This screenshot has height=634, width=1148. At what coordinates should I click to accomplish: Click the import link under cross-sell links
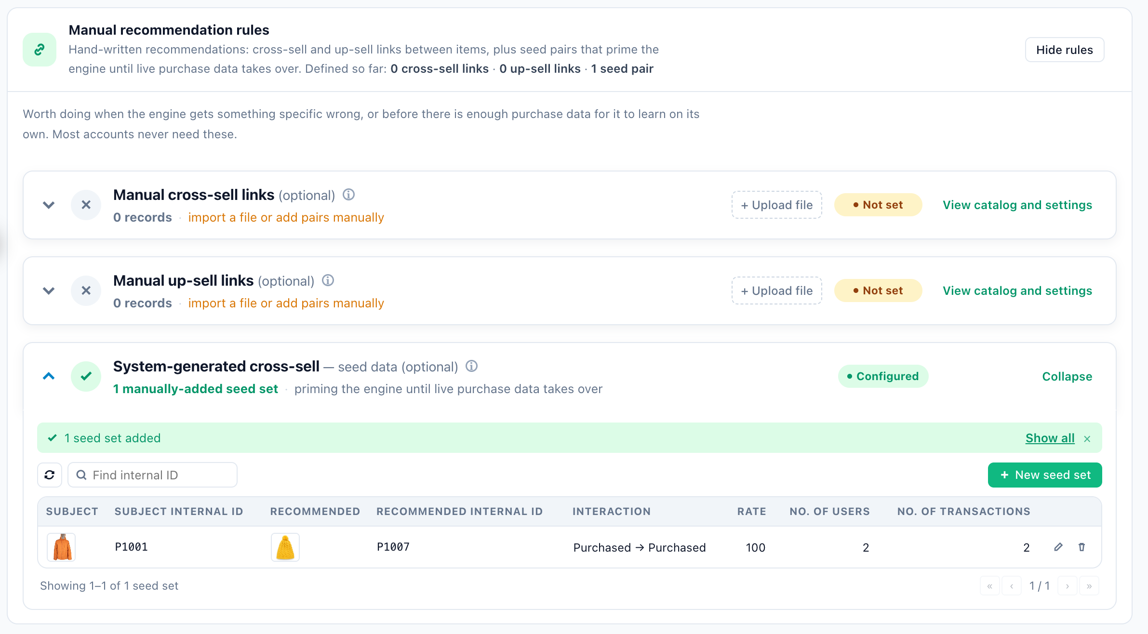tap(286, 217)
